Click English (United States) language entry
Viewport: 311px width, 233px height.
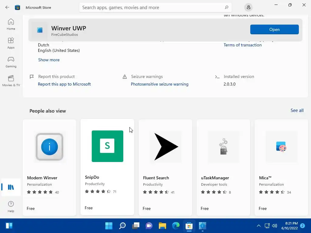pos(59,51)
